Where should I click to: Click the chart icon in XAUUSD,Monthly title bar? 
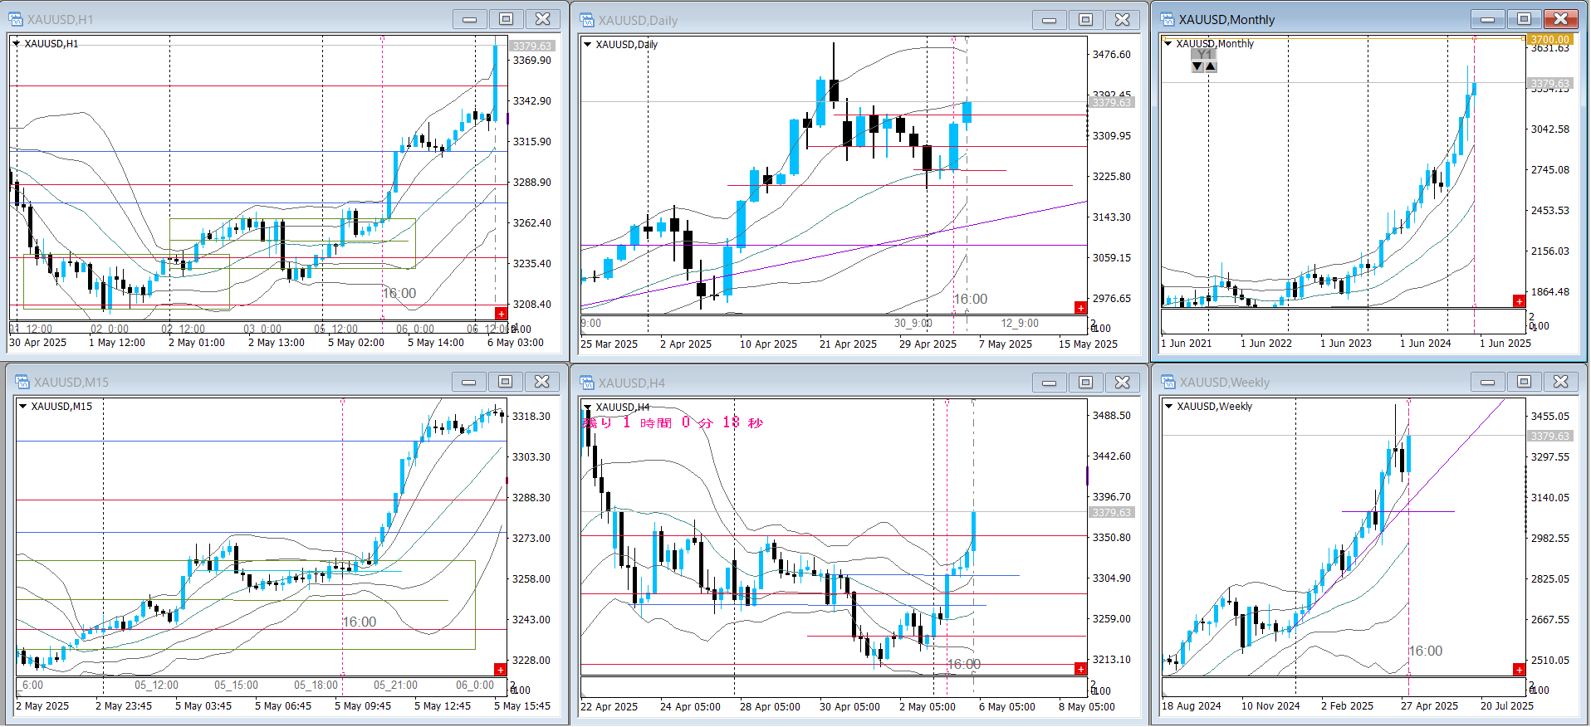click(1168, 19)
